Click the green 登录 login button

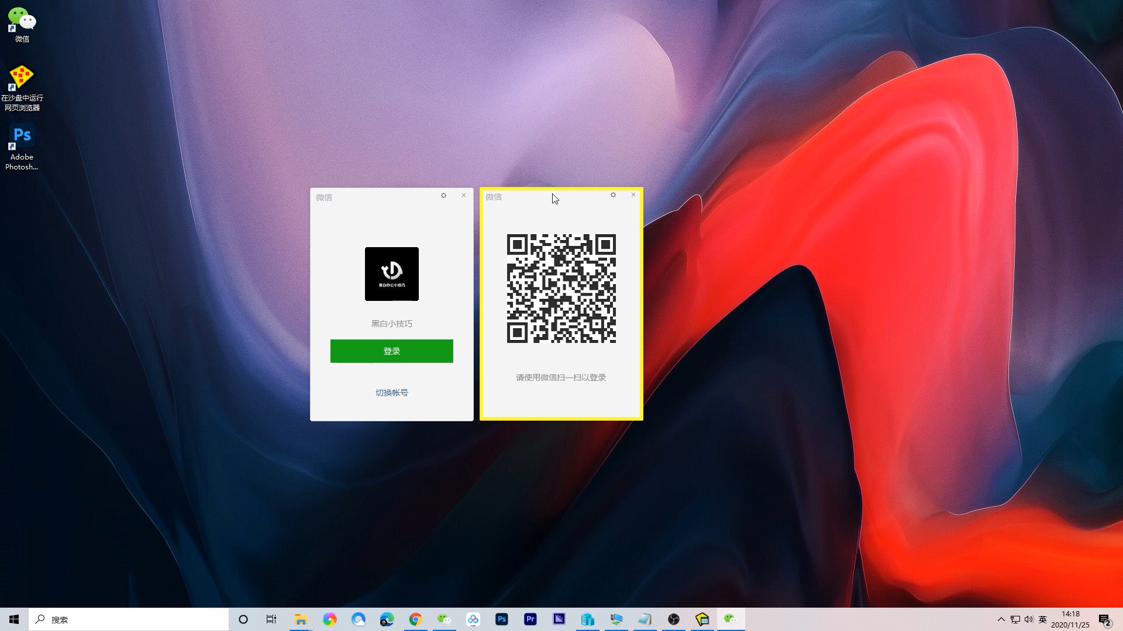[392, 351]
